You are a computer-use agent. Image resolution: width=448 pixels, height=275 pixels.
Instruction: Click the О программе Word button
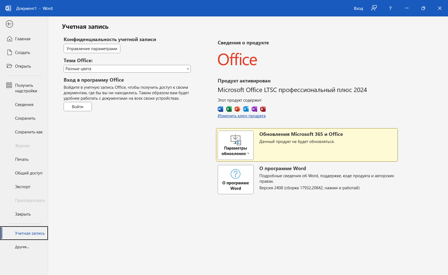(x=236, y=179)
